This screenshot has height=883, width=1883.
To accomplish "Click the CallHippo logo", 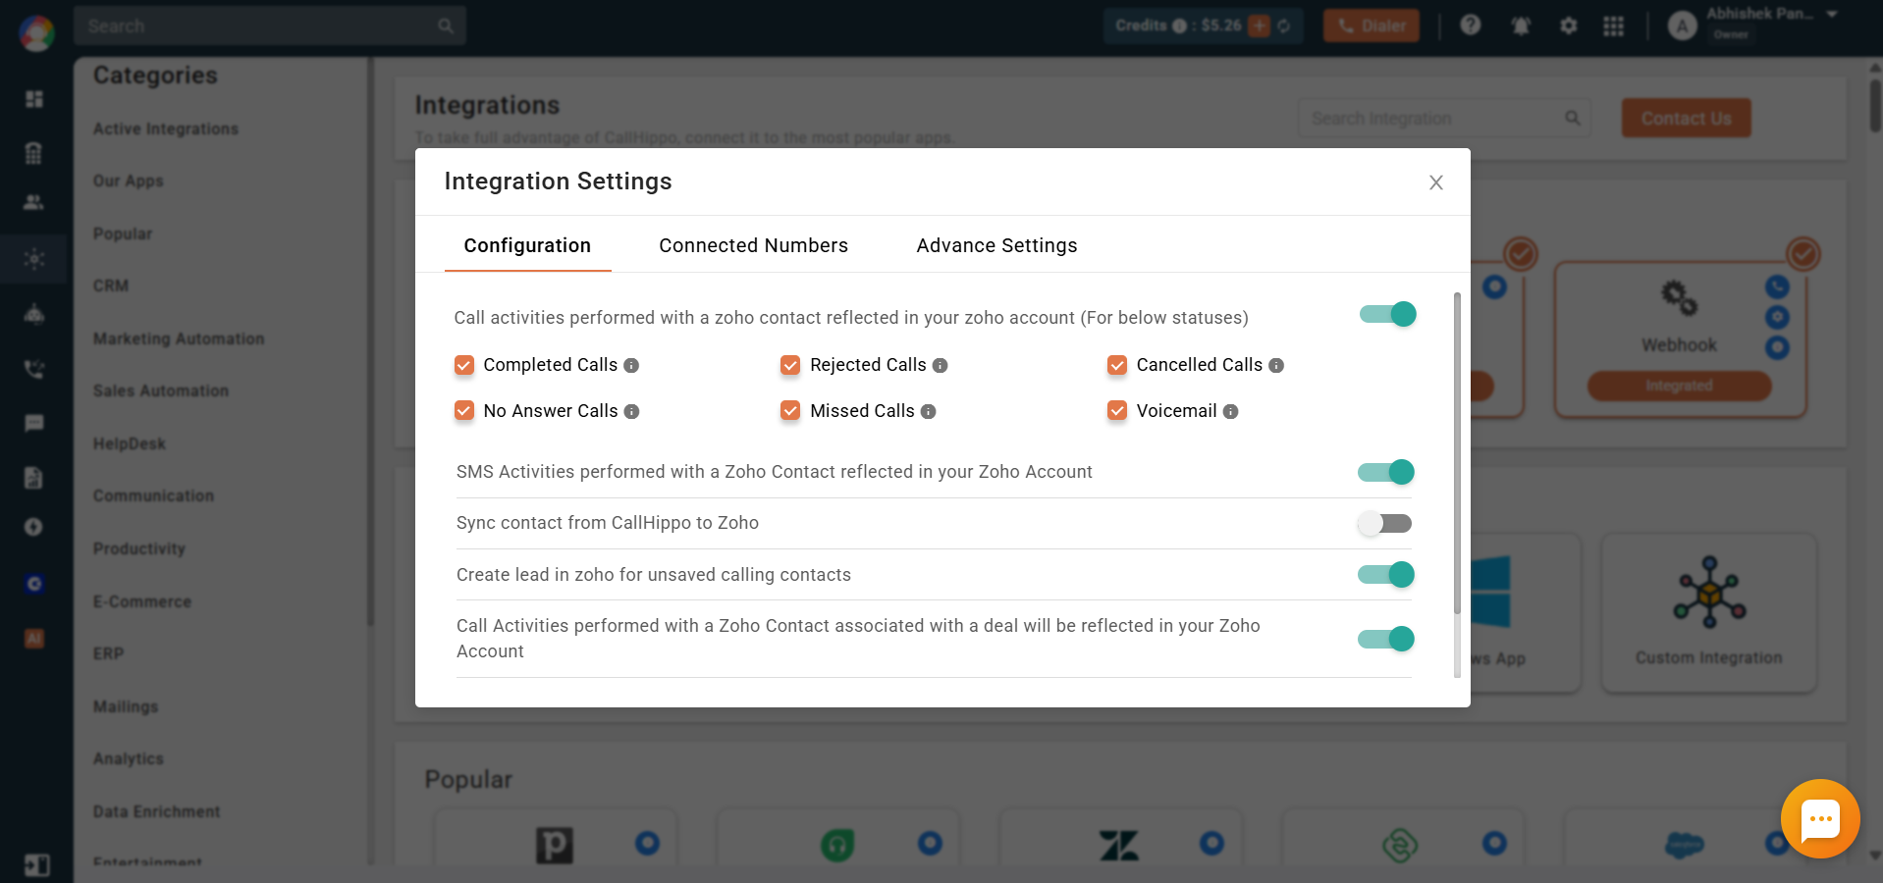I will pyautogui.click(x=36, y=32).
